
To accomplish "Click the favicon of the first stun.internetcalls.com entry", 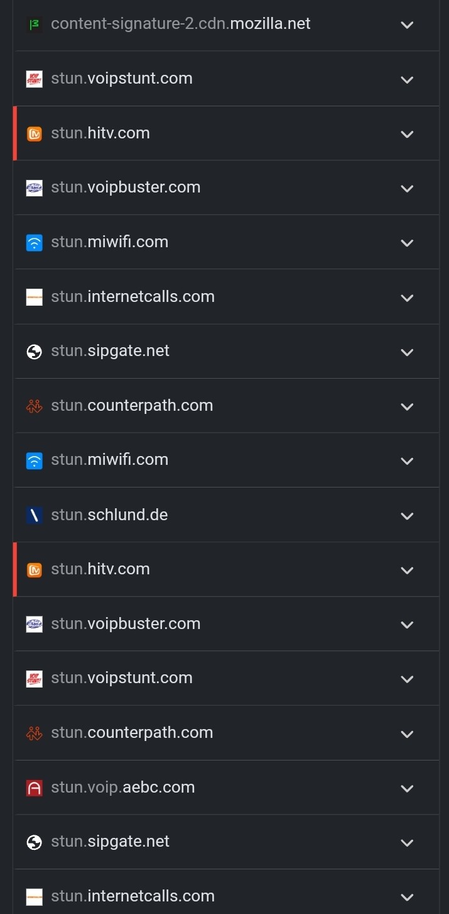I will (x=34, y=297).
